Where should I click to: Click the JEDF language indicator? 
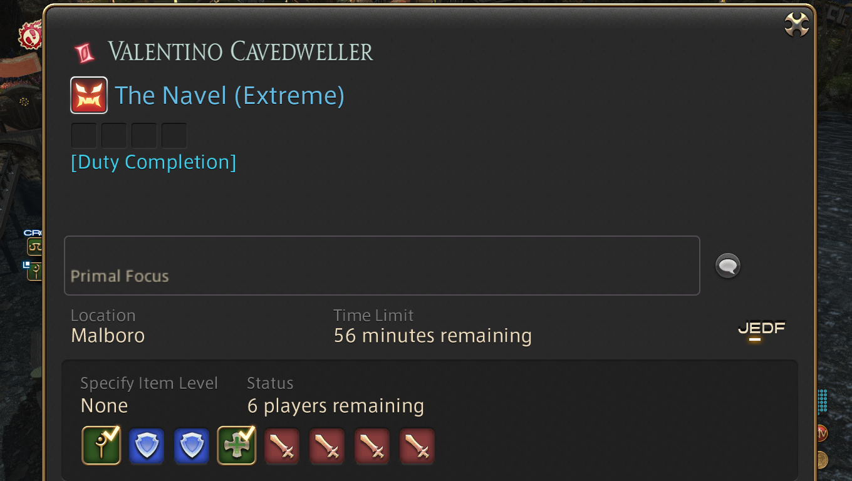tap(761, 329)
